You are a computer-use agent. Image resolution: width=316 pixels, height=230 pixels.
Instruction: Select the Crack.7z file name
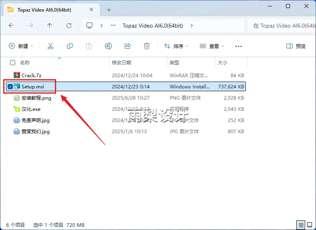(32, 75)
